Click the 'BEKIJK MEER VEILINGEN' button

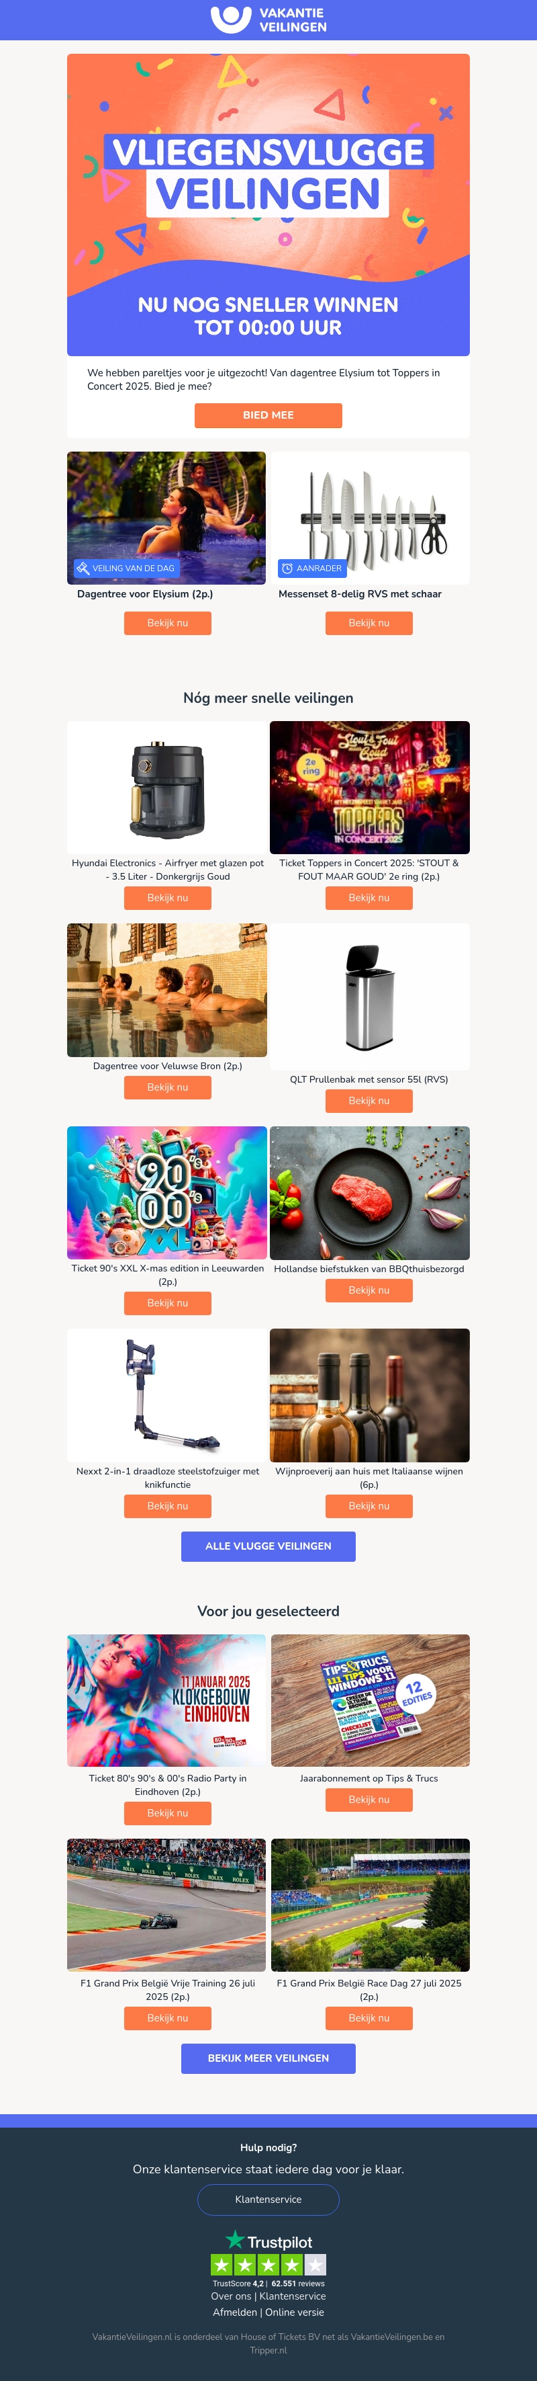[x=268, y=2058]
